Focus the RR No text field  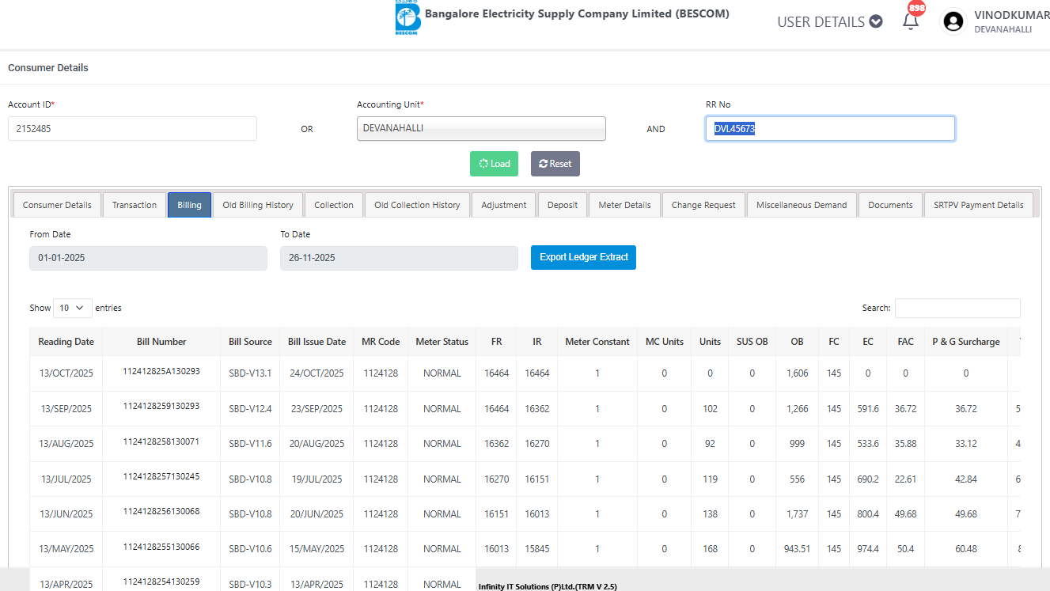(829, 128)
